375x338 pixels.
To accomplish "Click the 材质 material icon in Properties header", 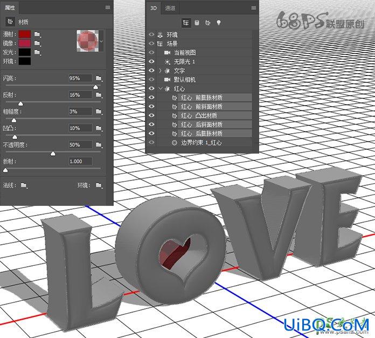I will (10, 22).
